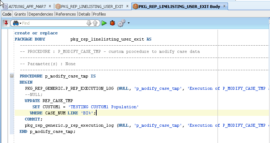This screenshot has width=270, height=143.
Task: Open the Code sub-tab
Action: point(7,14)
